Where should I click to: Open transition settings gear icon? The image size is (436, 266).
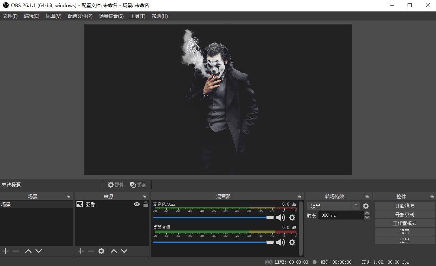tap(366, 206)
